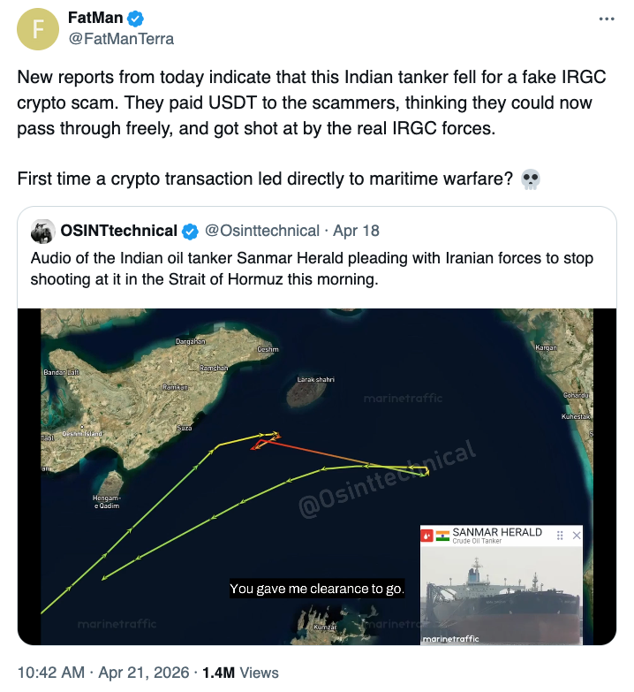Open the quoted tweet text about Sanmar Herald
Image resolution: width=634 pixels, height=692 pixels.
(x=311, y=269)
